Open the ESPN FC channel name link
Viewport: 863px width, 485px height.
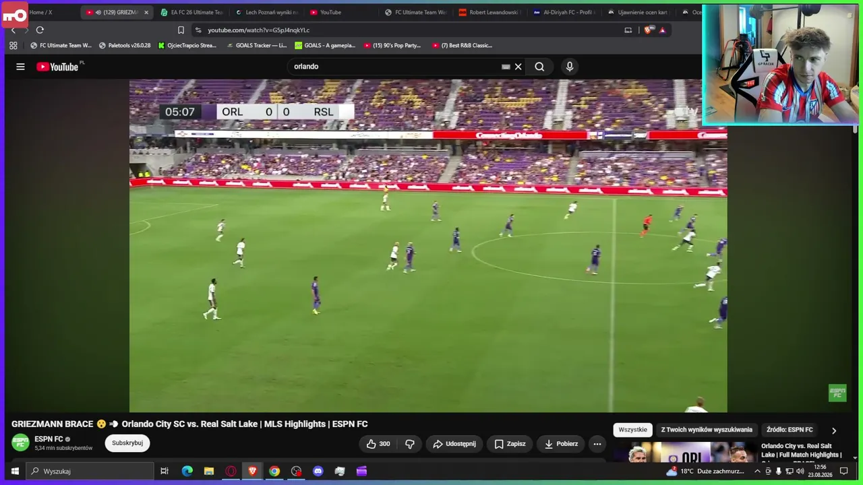49,439
